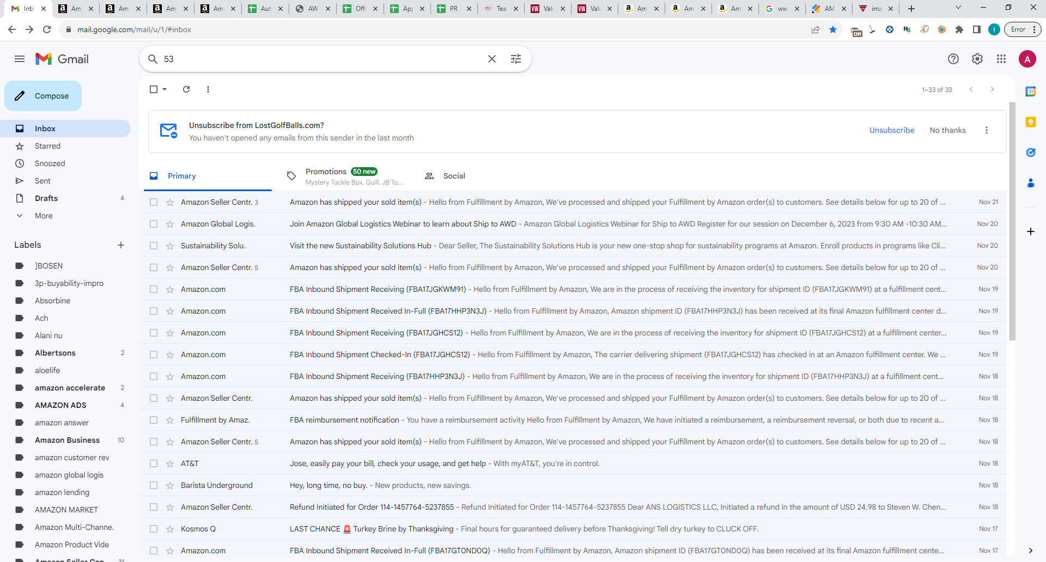Image resolution: width=1046 pixels, height=562 pixels.
Task: Open the Google apps grid
Action: pyautogui.click(x=1001, y=59)
